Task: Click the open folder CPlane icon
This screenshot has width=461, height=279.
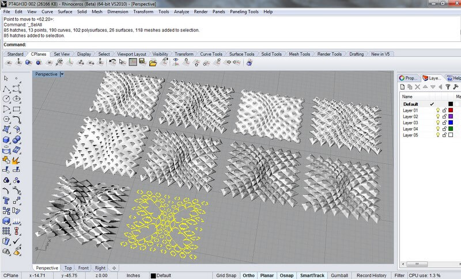Action: (x=153, y=63)
